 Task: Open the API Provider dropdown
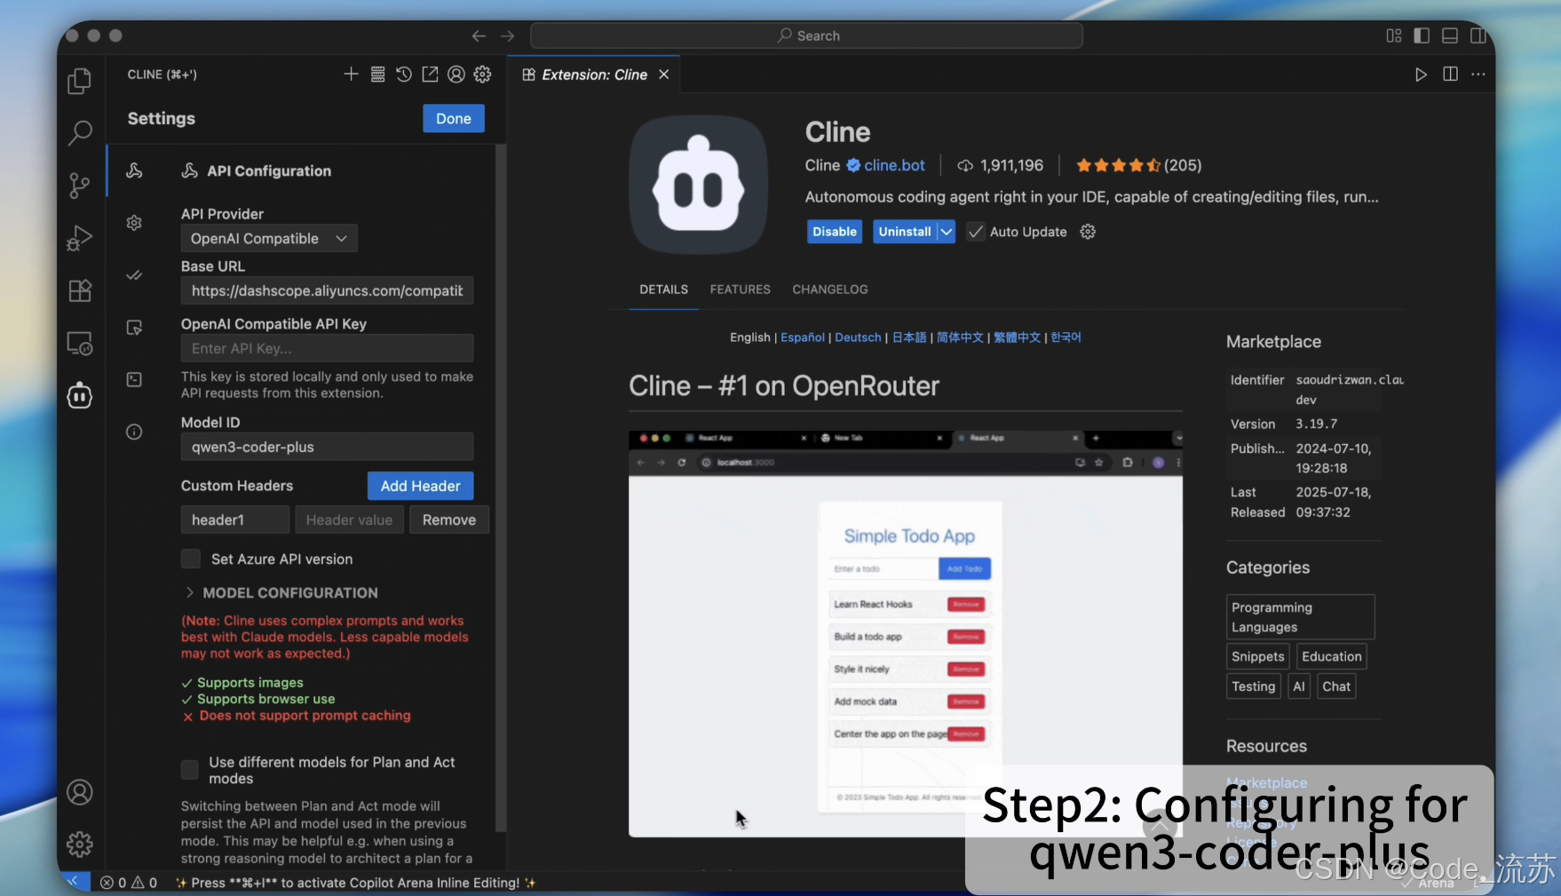coord(269,238)
